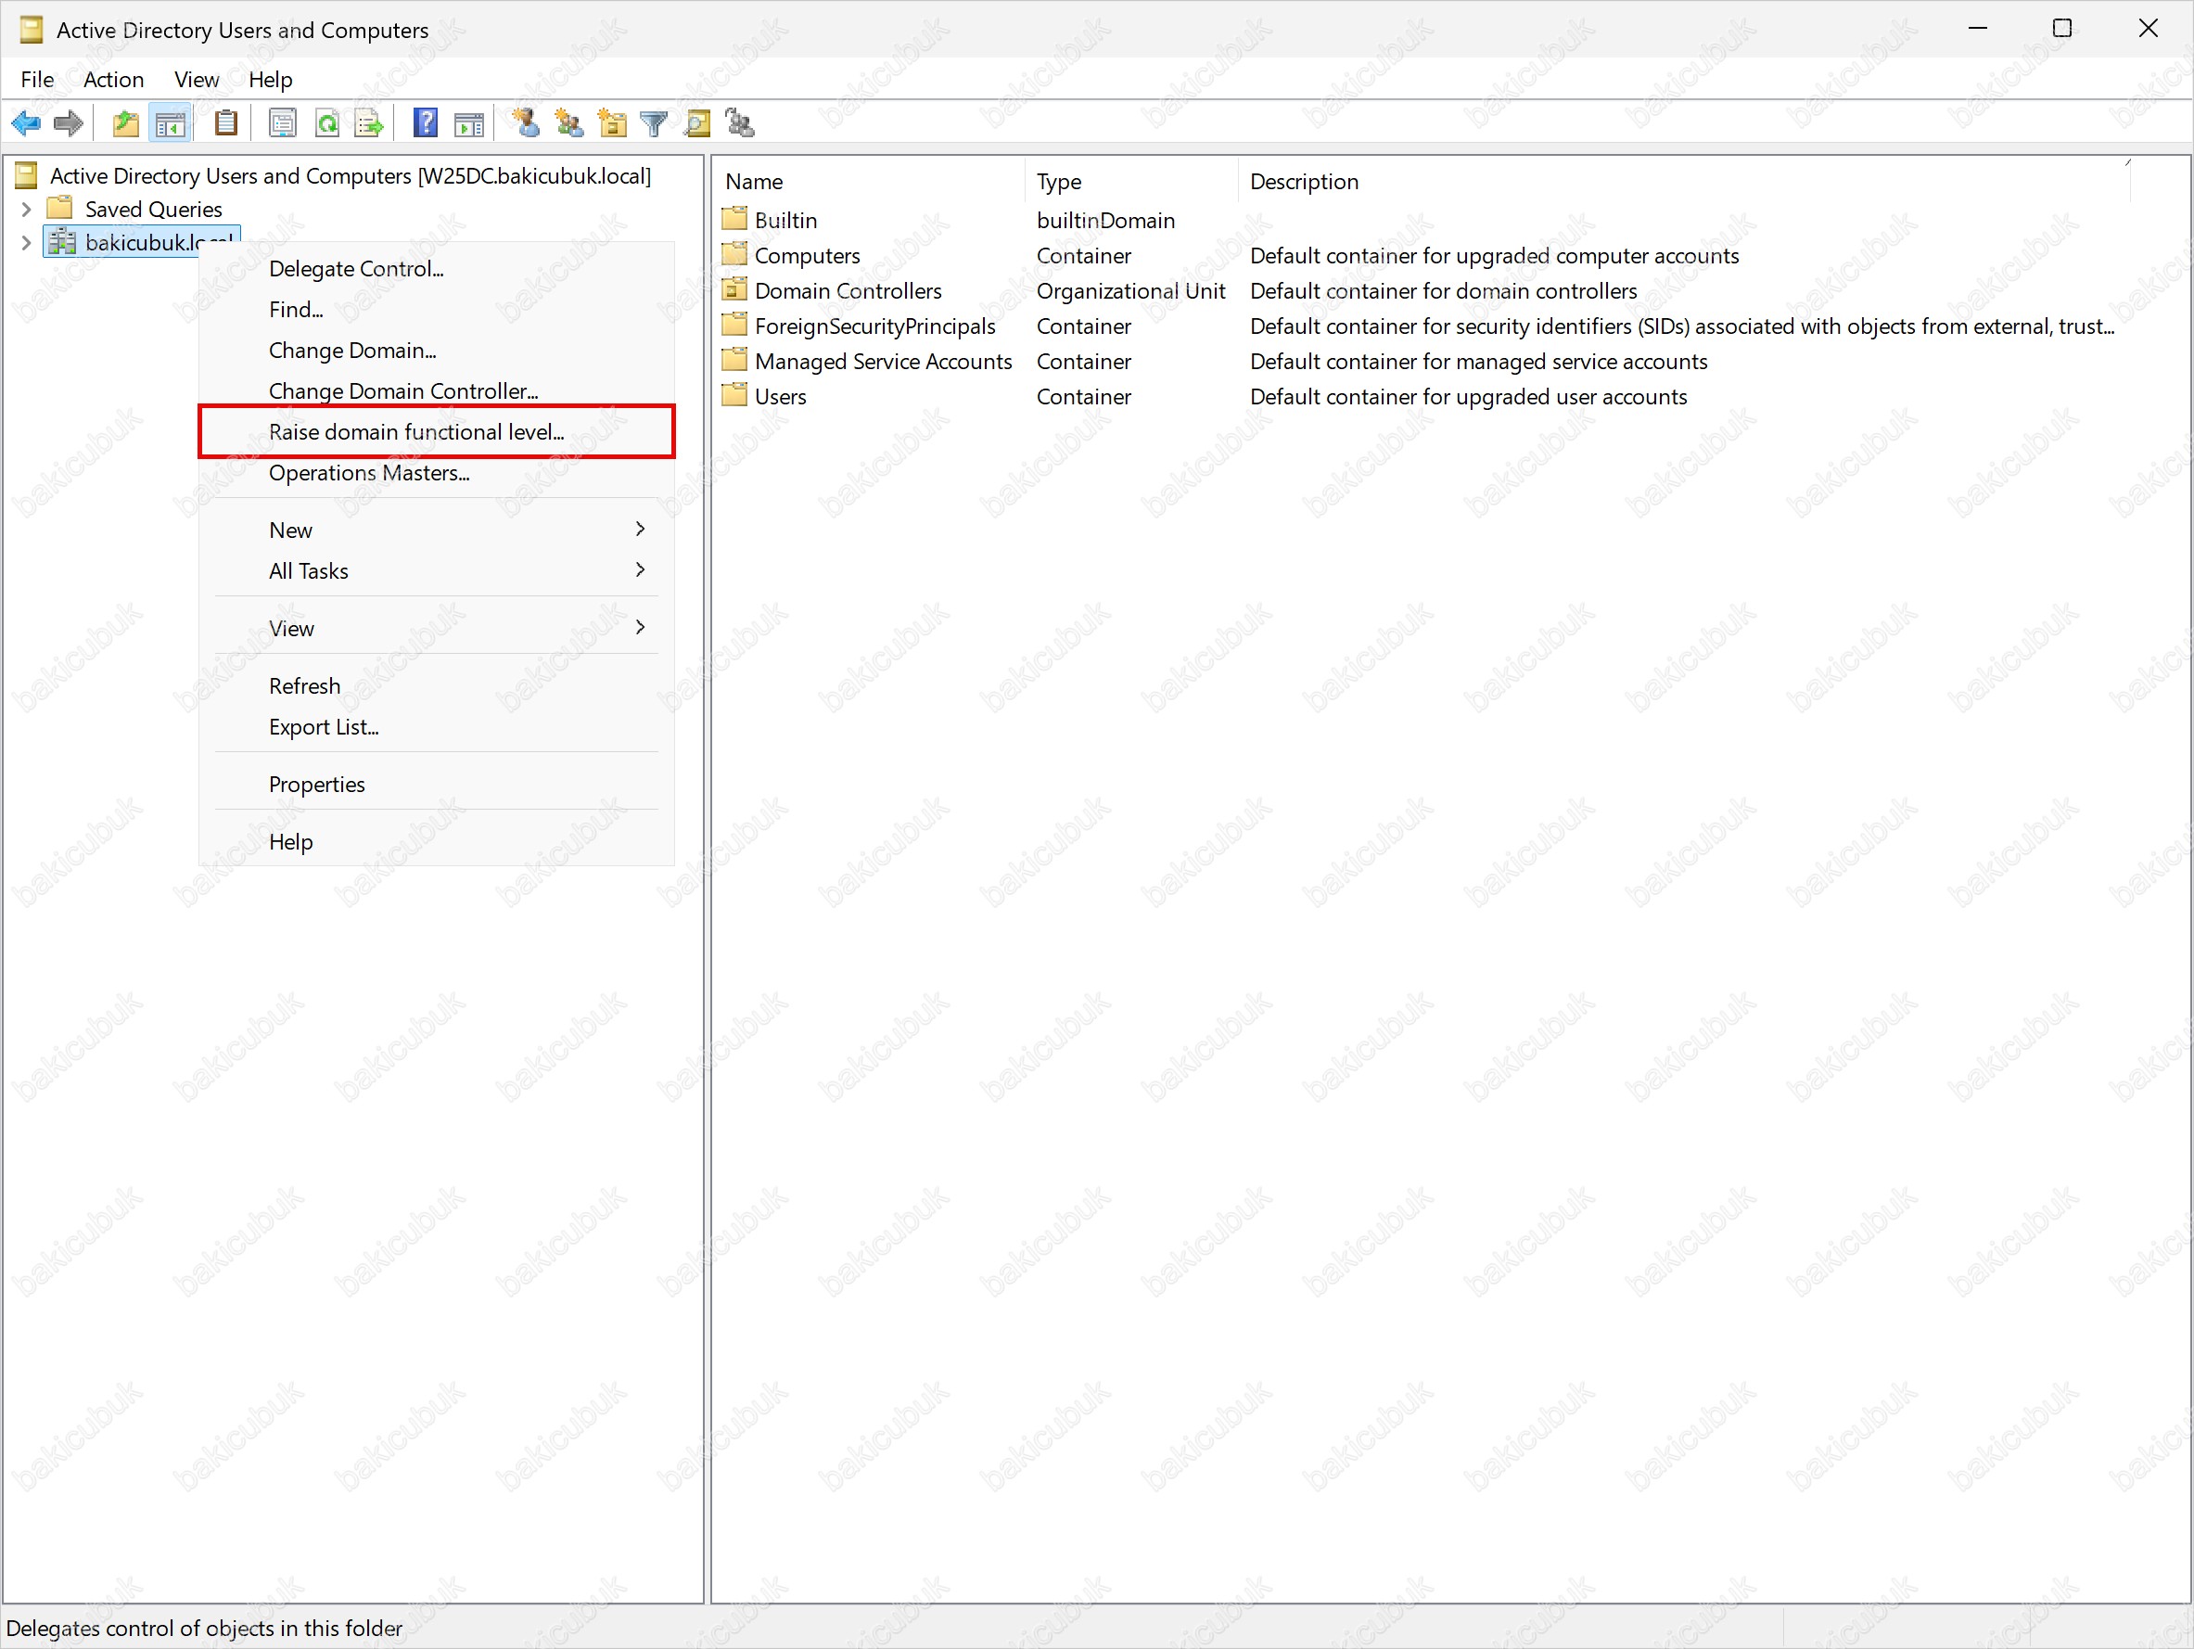Click the Domain Controllers OU icon
This screenshot has height=1649, width=2194.
[x=735, y=289]
